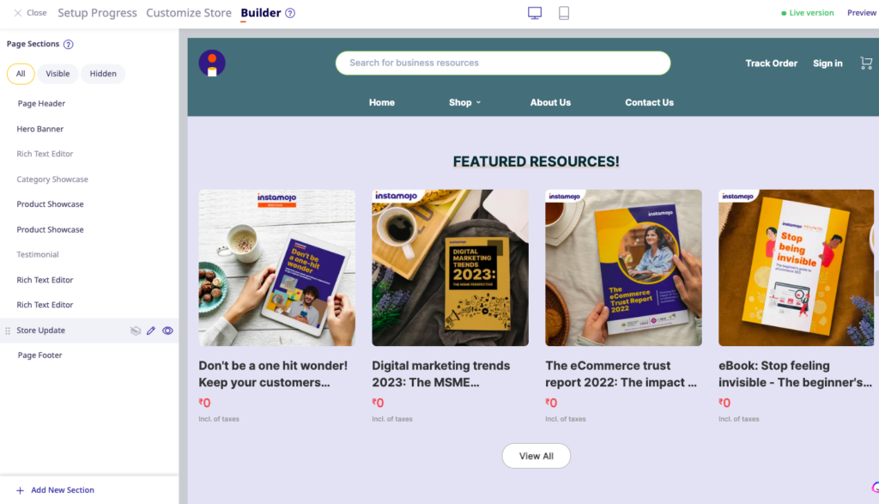The image size is (879, 504).
Task: Open Page Sections help icon
Action: pyautogui.click(x=69, y=45)
